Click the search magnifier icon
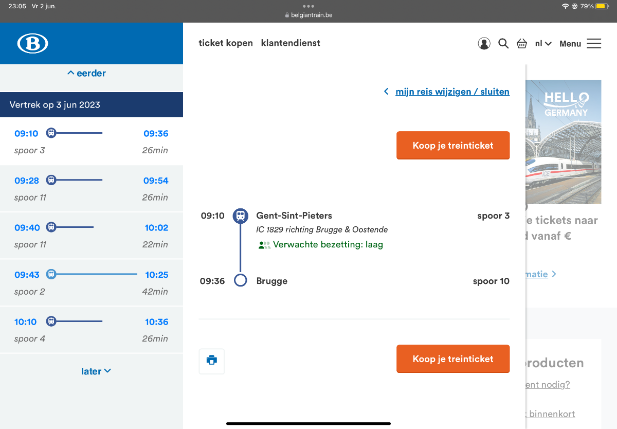 [x=503, y=44]
